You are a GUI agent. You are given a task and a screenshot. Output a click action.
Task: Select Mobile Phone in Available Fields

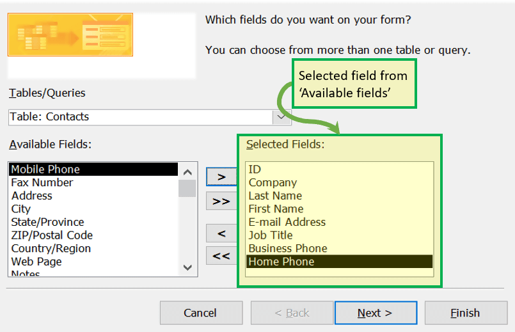(93, 169)
